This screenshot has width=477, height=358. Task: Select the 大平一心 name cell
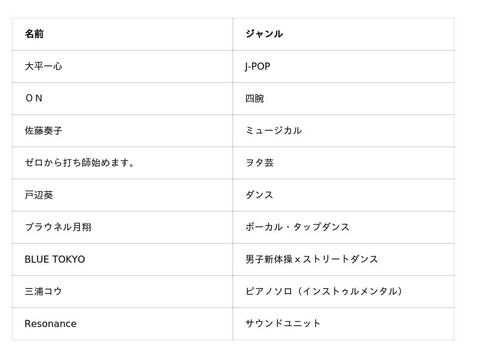coord(44,66)
